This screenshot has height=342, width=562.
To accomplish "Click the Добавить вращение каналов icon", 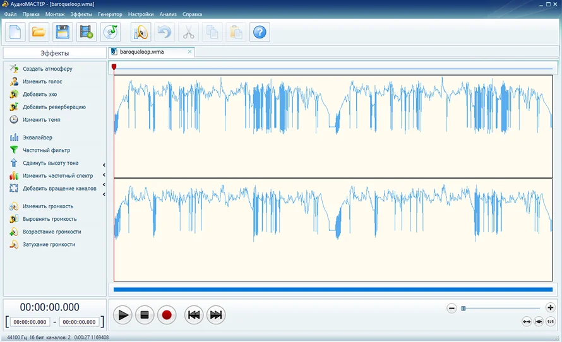I will pos(14,189).
